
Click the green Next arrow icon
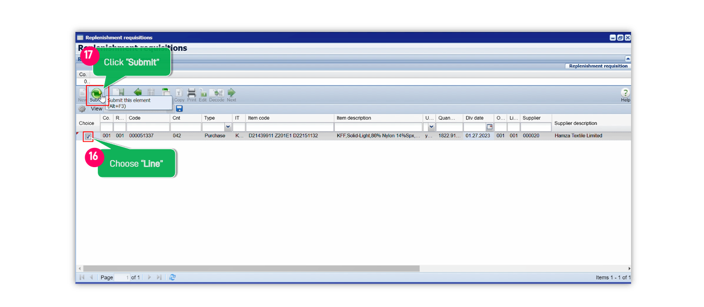[x=231, y=92]
